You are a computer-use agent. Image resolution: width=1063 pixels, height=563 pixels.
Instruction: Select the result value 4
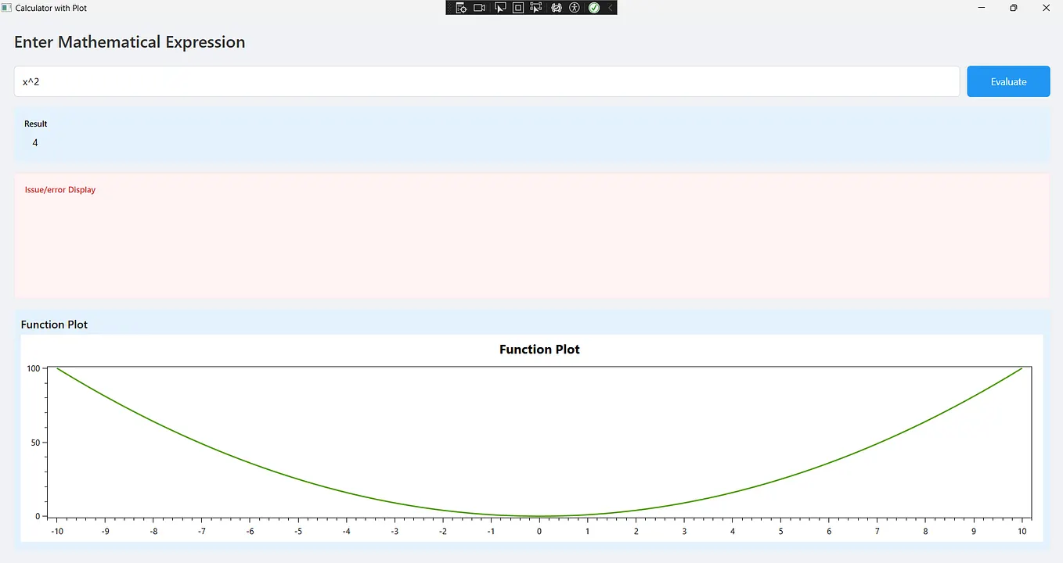click(34, 142)
